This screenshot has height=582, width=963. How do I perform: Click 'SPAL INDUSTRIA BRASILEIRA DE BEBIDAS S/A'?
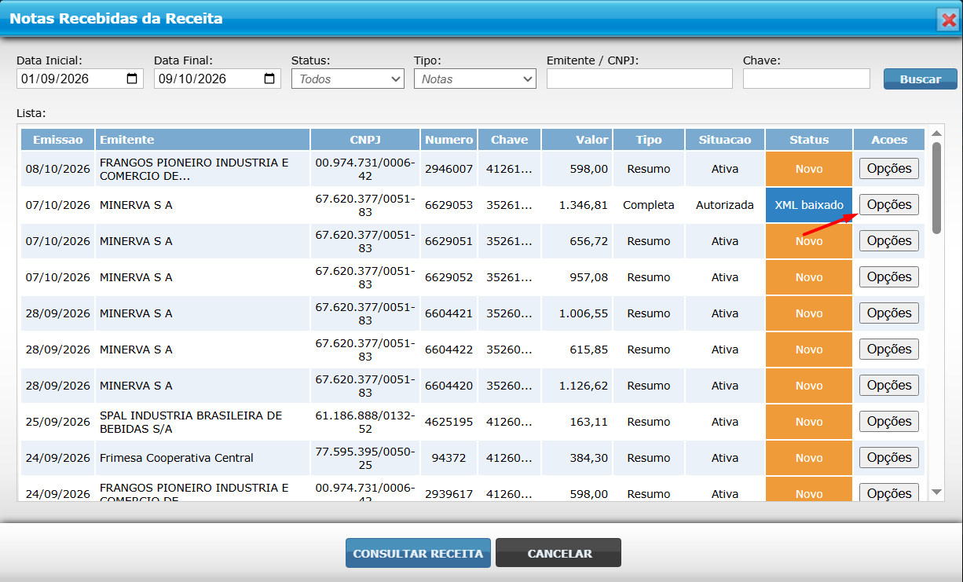(x=191, y=422)
